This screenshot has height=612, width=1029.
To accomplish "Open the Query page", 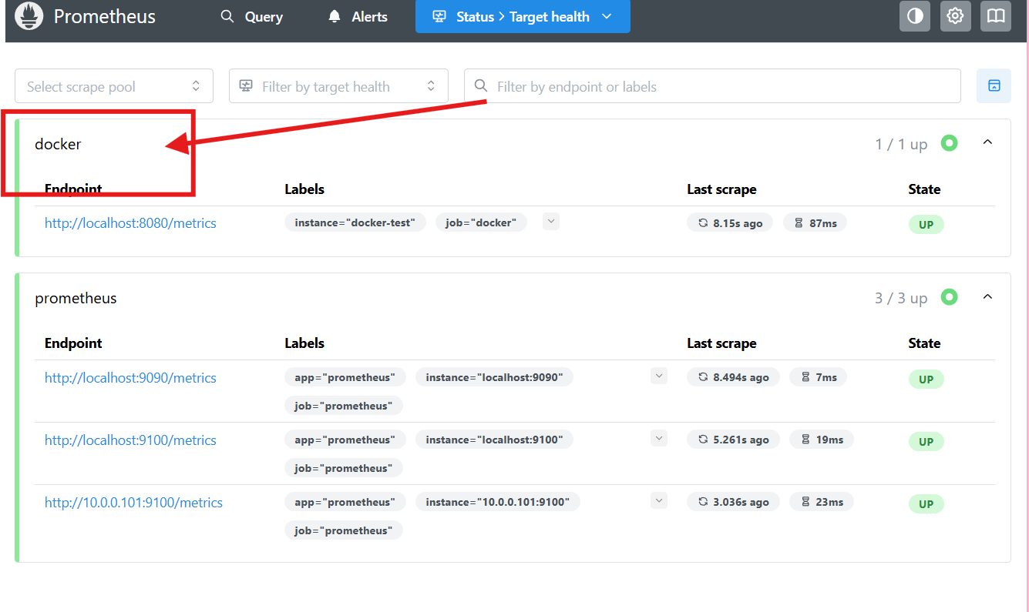I will point(252,16).
